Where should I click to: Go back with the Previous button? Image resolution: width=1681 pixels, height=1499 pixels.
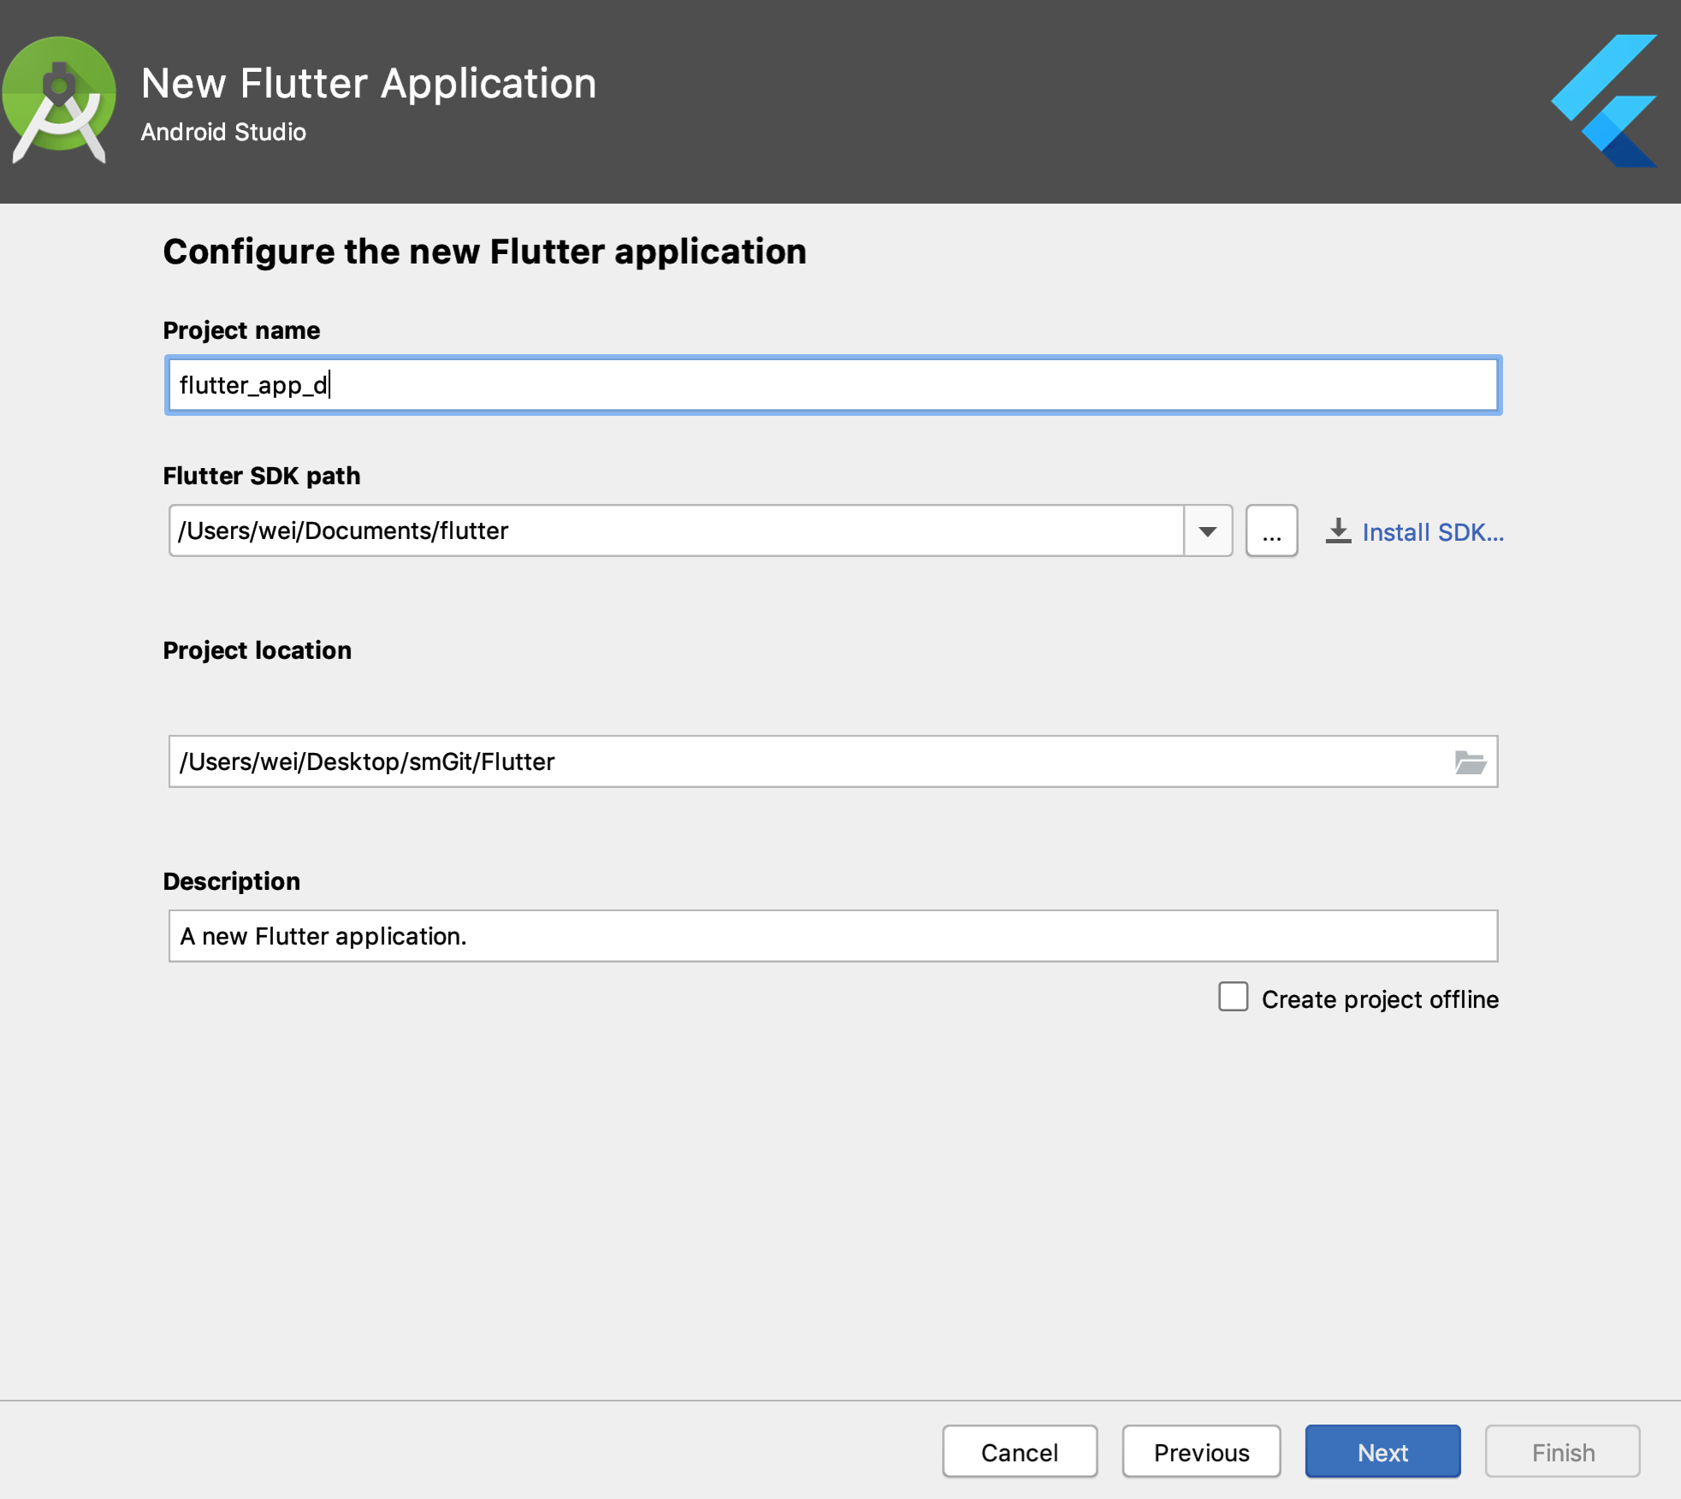(1200, 1452)
